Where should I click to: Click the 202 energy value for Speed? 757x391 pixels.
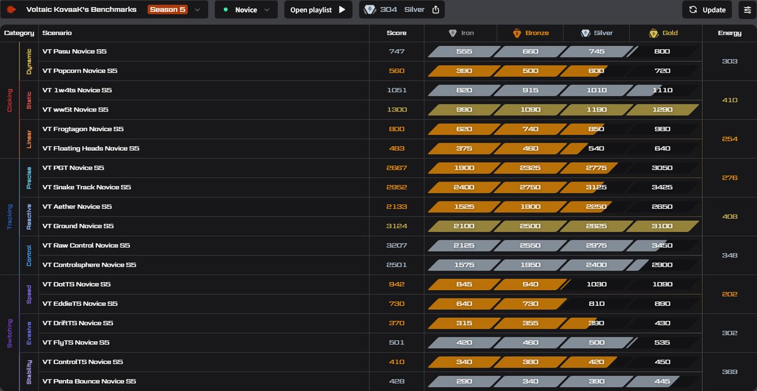[729, 294]
